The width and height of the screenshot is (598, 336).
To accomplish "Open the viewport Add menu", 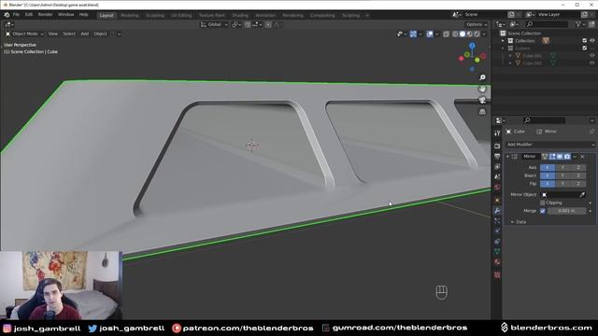I will pos(85,34).
